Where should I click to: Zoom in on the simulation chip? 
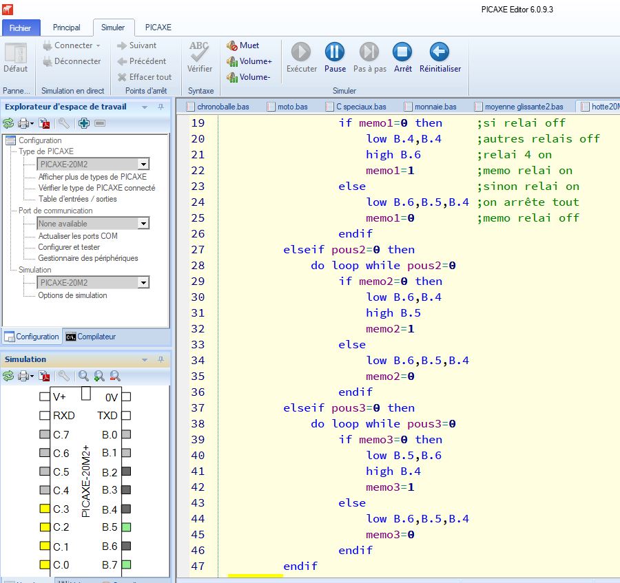(99, 376)
